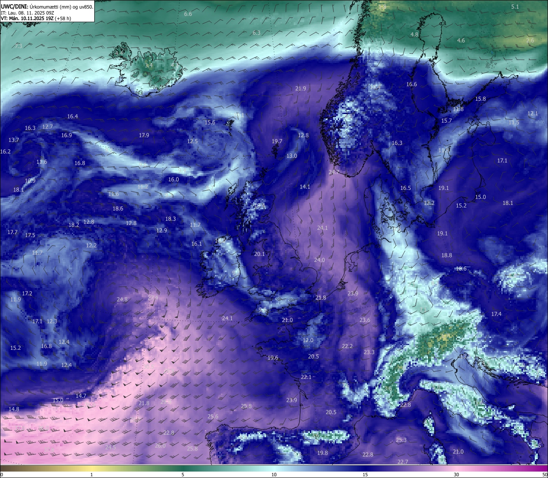Click the 24.8 value southwest of Ireland
The height and width of the screenshot is (478, 548).
[x=122, y=300]
